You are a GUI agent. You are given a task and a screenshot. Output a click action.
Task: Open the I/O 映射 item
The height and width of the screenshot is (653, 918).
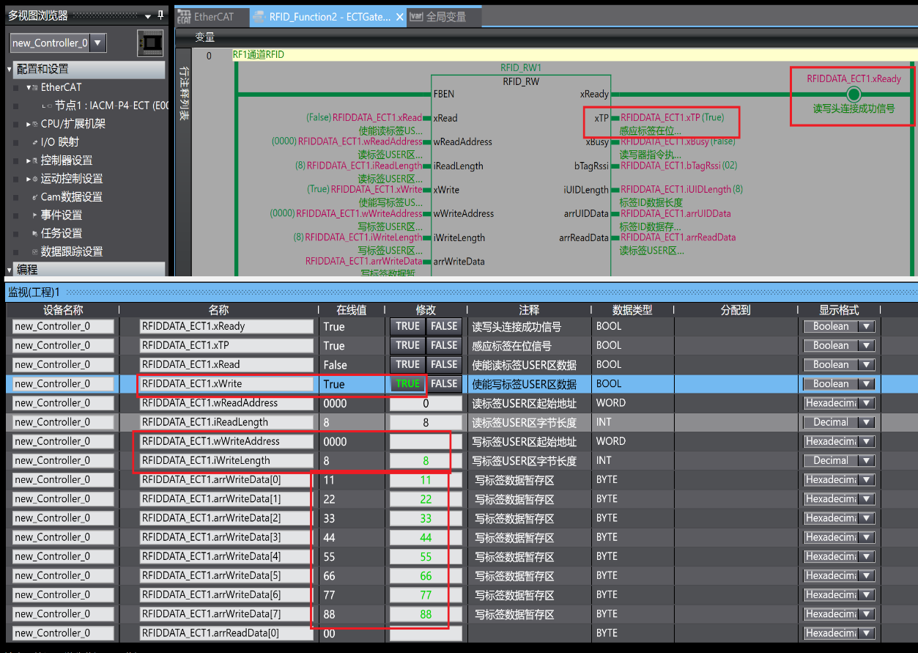click(59, 142)
